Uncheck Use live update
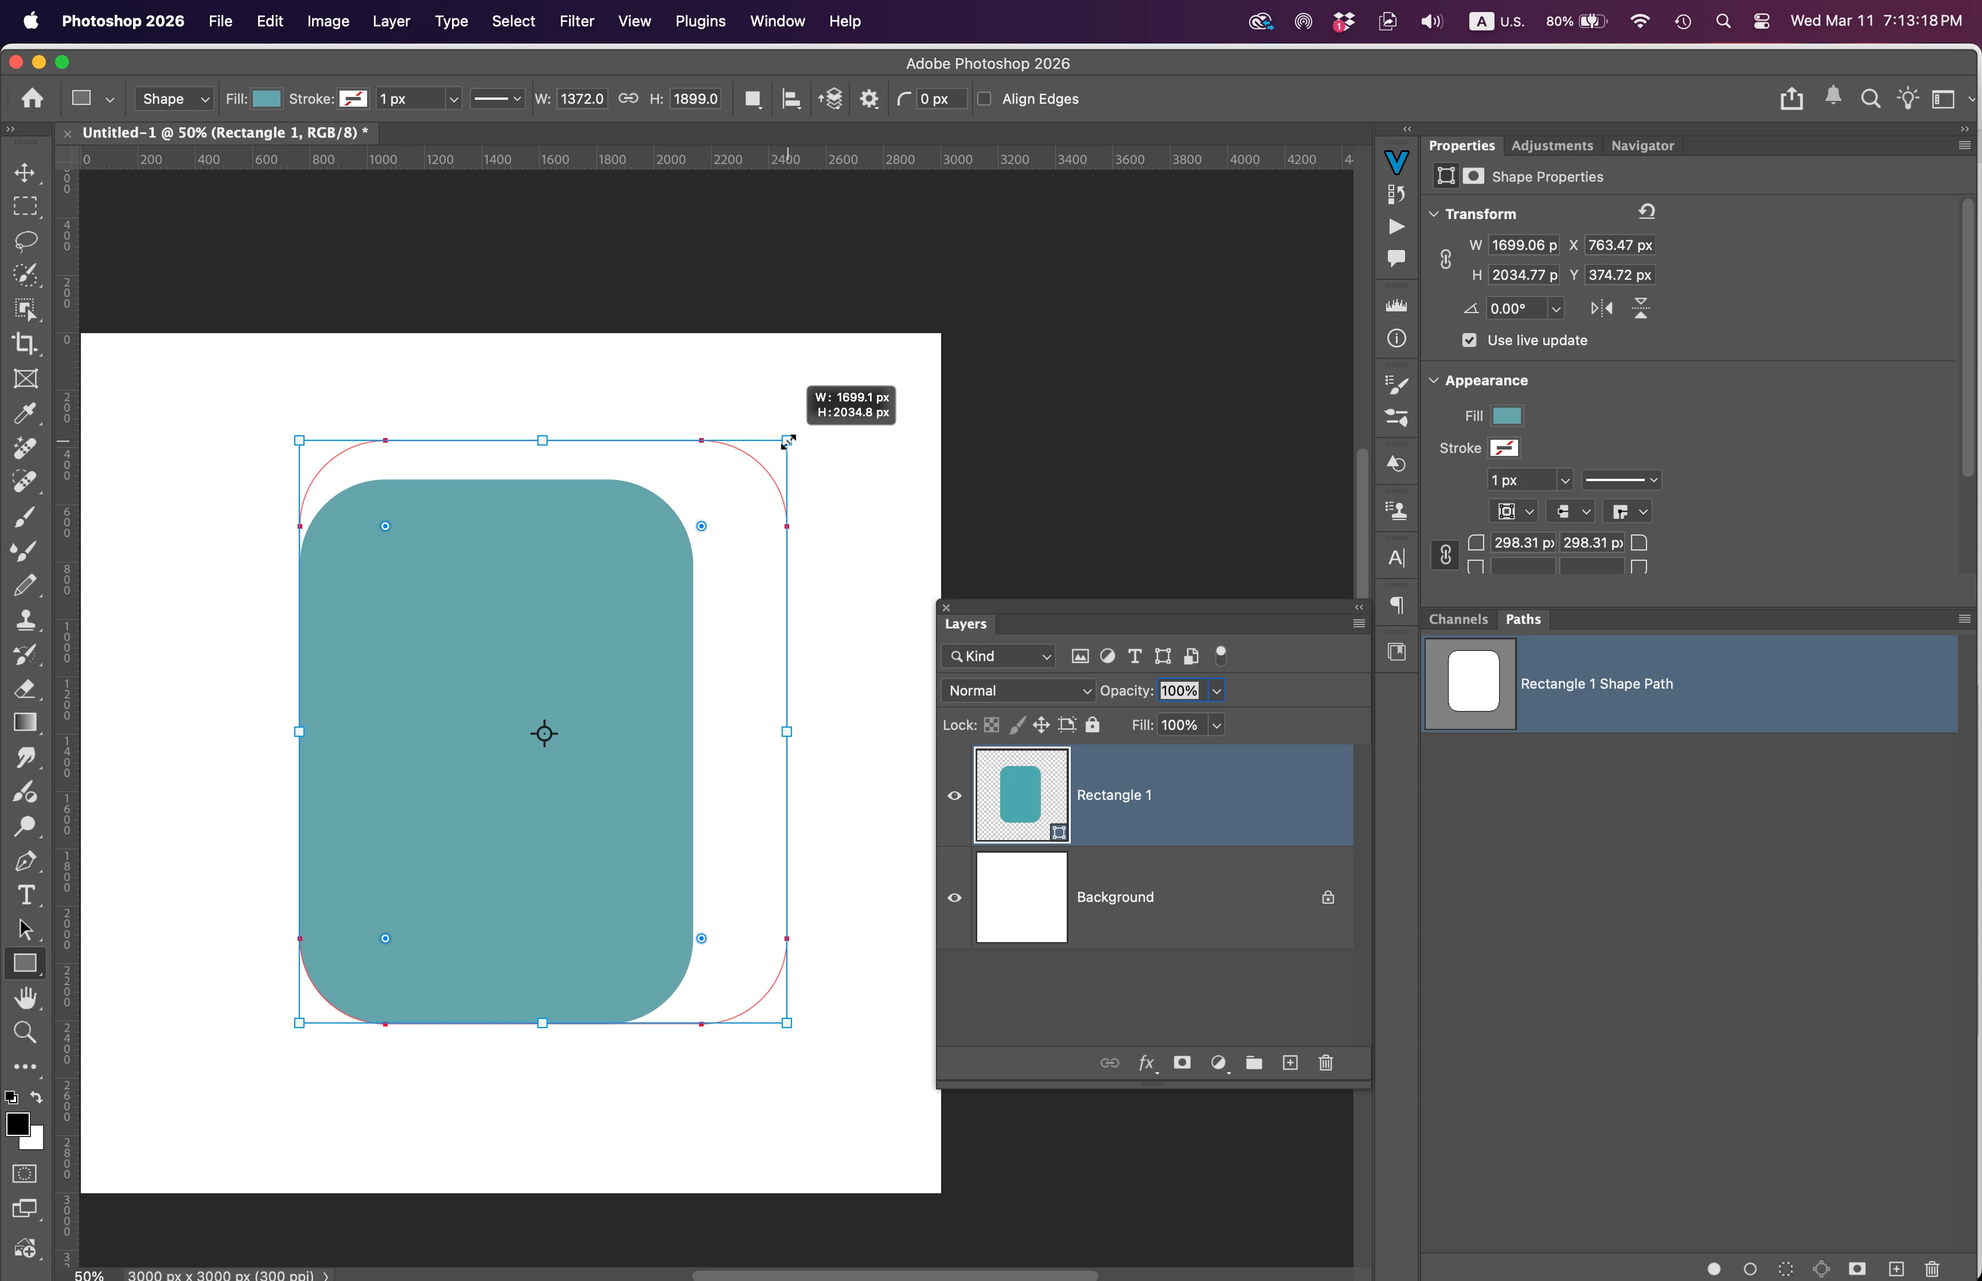The width and height of the screenshot is (1982, 1281). point(1470,340)
